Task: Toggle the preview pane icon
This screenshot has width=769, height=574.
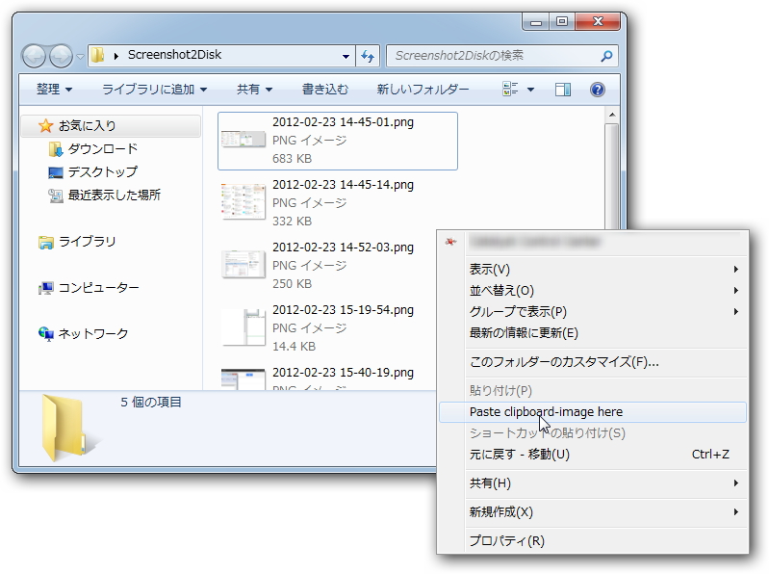Action: [562, 90]
